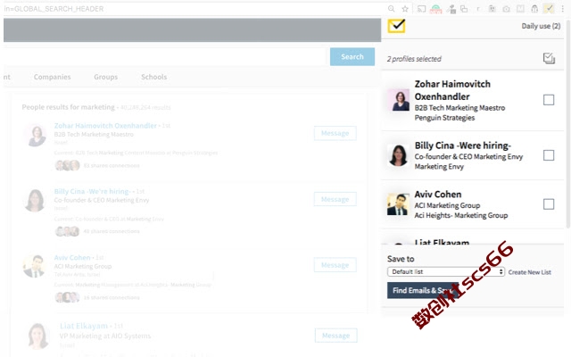Click Aviv Cohen's photo in the extension panel
This screenshot has height=357, width=571.
click(398, 204)
